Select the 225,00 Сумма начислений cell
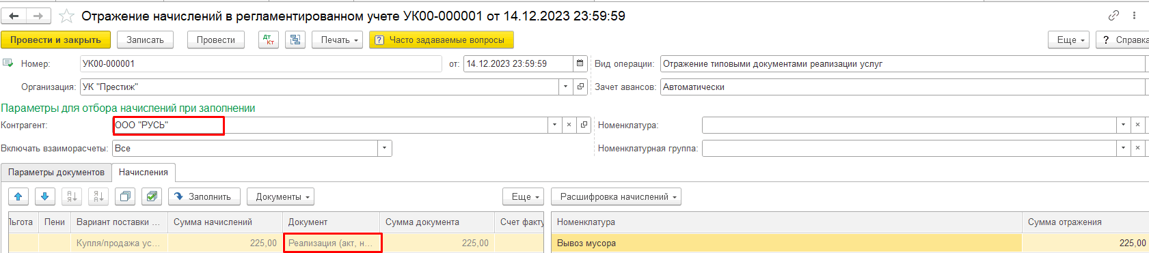 click(x=225, y=243)
